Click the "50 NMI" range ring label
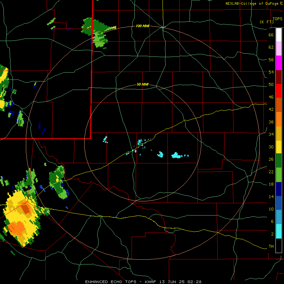The height and width of the screenshot is (284, 284). tap(143, 84)
